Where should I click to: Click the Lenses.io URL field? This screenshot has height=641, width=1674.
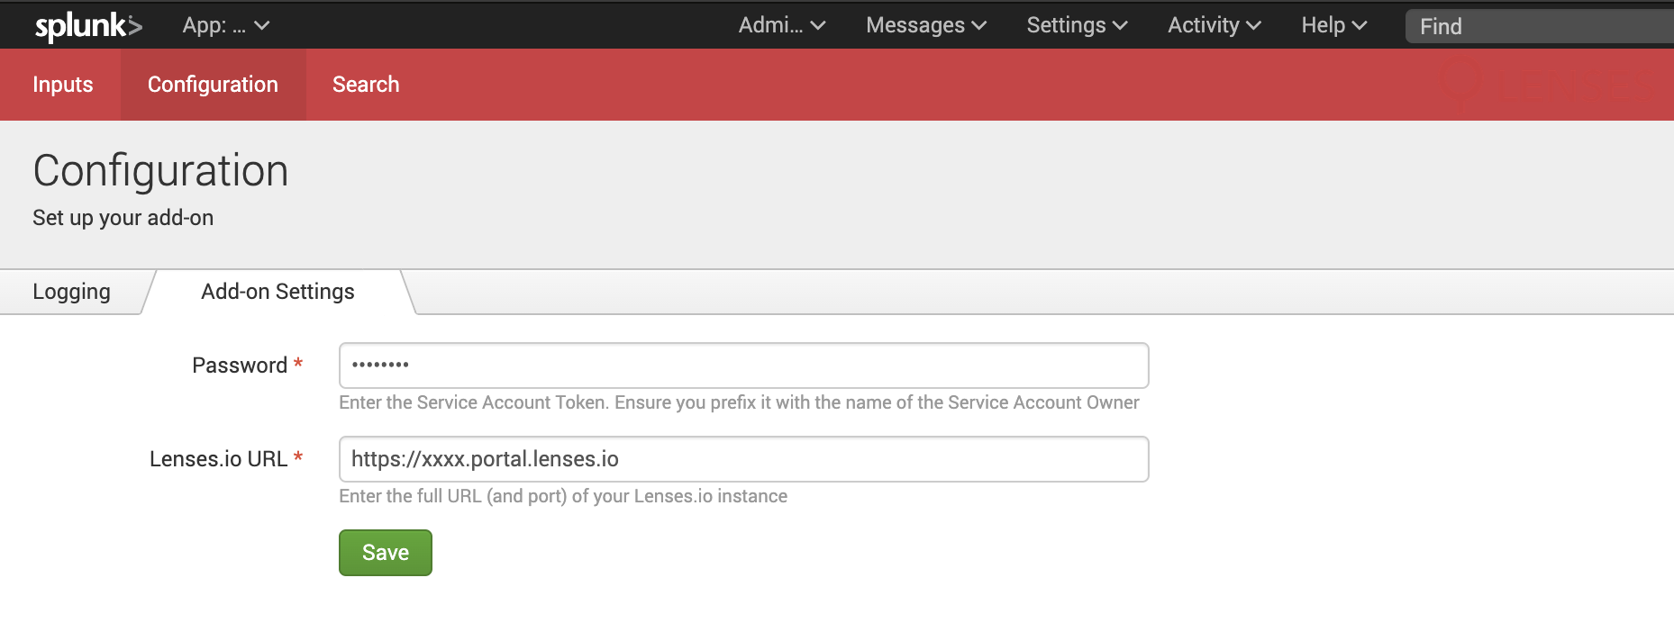743,459
